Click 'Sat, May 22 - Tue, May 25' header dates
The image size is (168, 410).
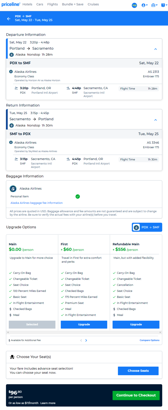(34, 20)
